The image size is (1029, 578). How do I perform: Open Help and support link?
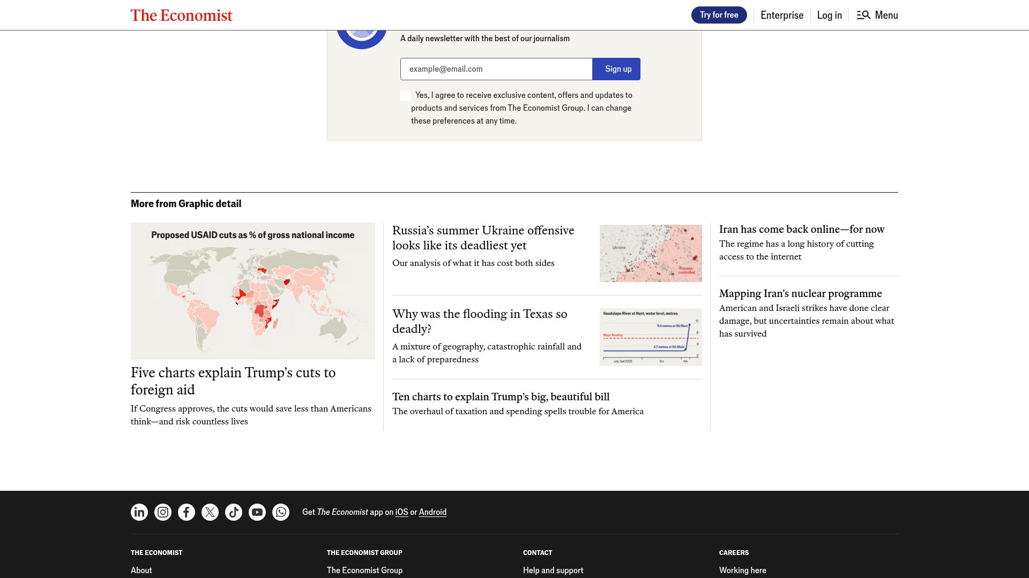click(x=553, y=571)
